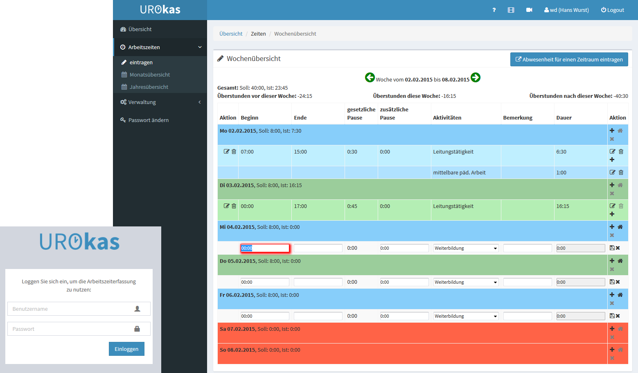
Task: Mark Friday 06.02.2015 with home icon
Action: tap(620, 295)
